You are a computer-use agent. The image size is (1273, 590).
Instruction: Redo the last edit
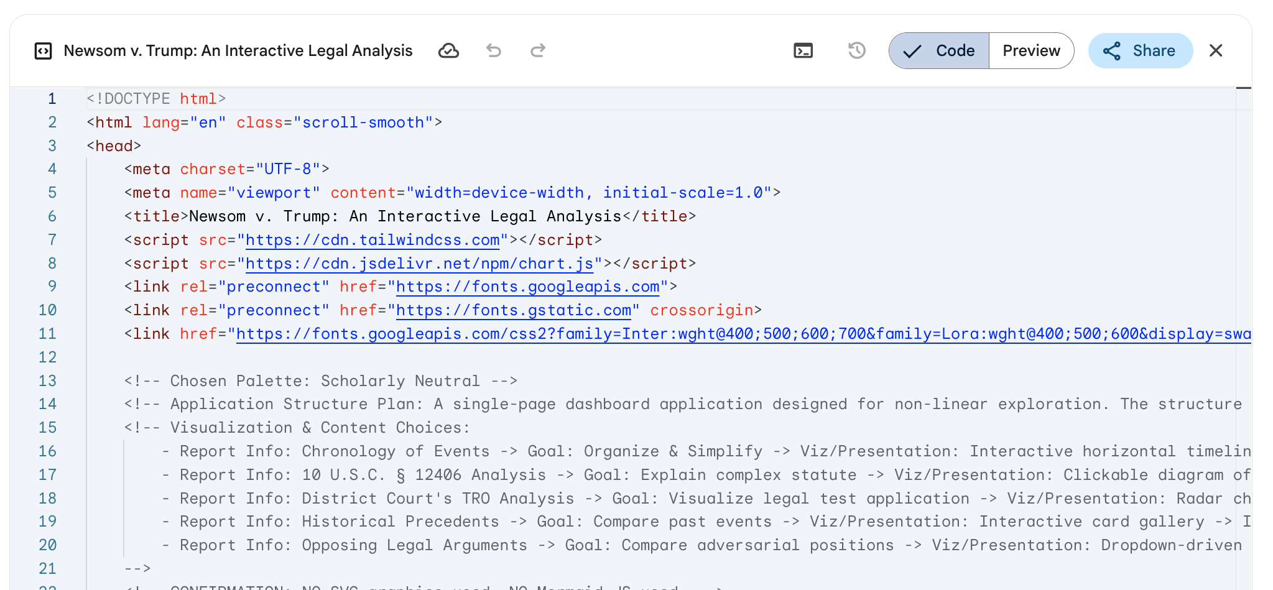[x=538, y=51]
